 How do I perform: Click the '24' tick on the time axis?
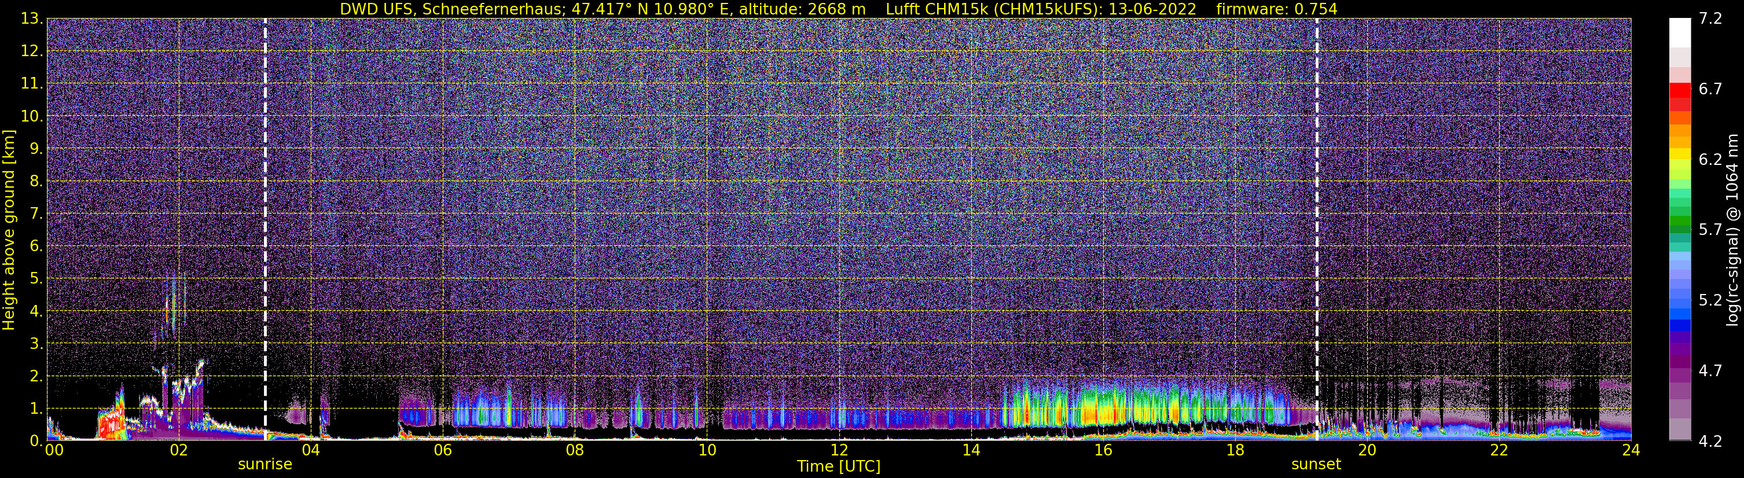1631,451
